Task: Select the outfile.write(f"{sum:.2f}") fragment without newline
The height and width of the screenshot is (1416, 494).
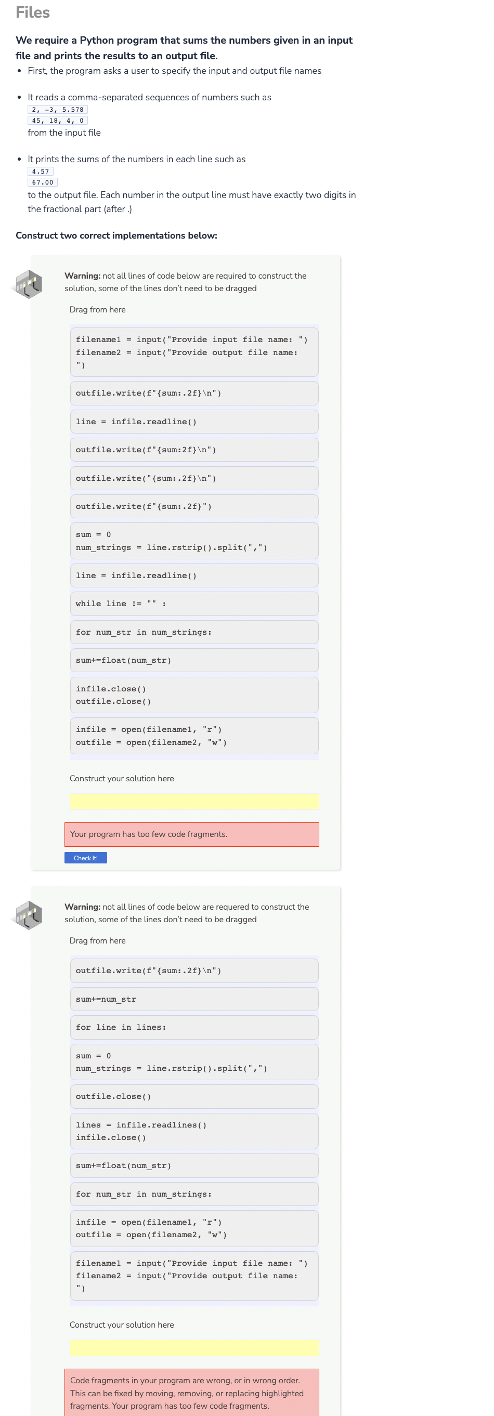Action: 194,507
